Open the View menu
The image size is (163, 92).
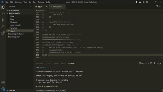(25, 2)
